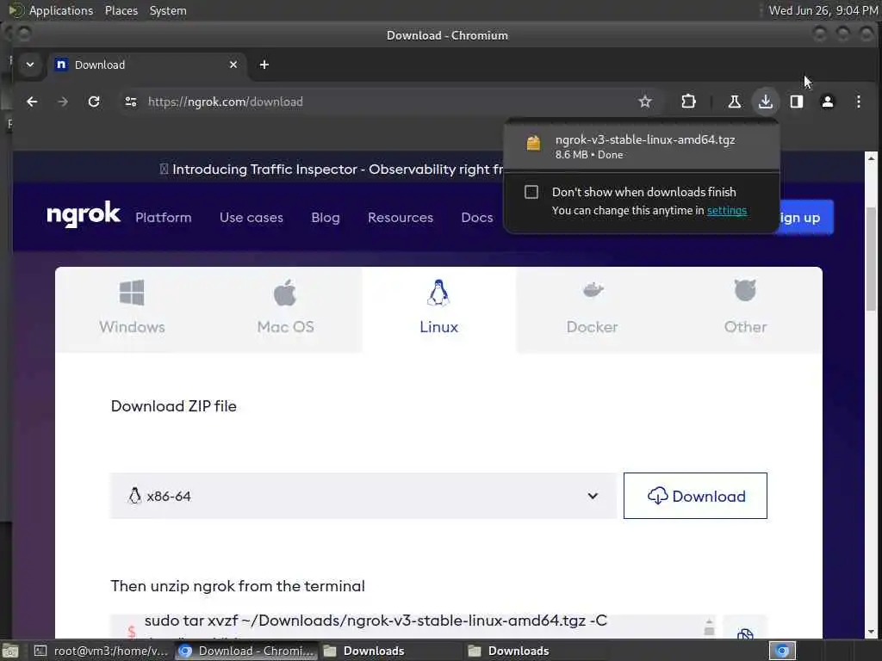The image size is (882, 661).
Task: Open the Extensions puzzle icon
Action: (688, 102)
